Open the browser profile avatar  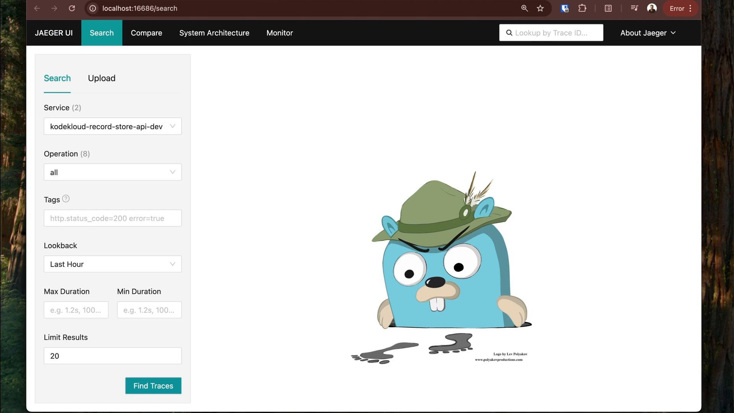(x=652, y=8)
